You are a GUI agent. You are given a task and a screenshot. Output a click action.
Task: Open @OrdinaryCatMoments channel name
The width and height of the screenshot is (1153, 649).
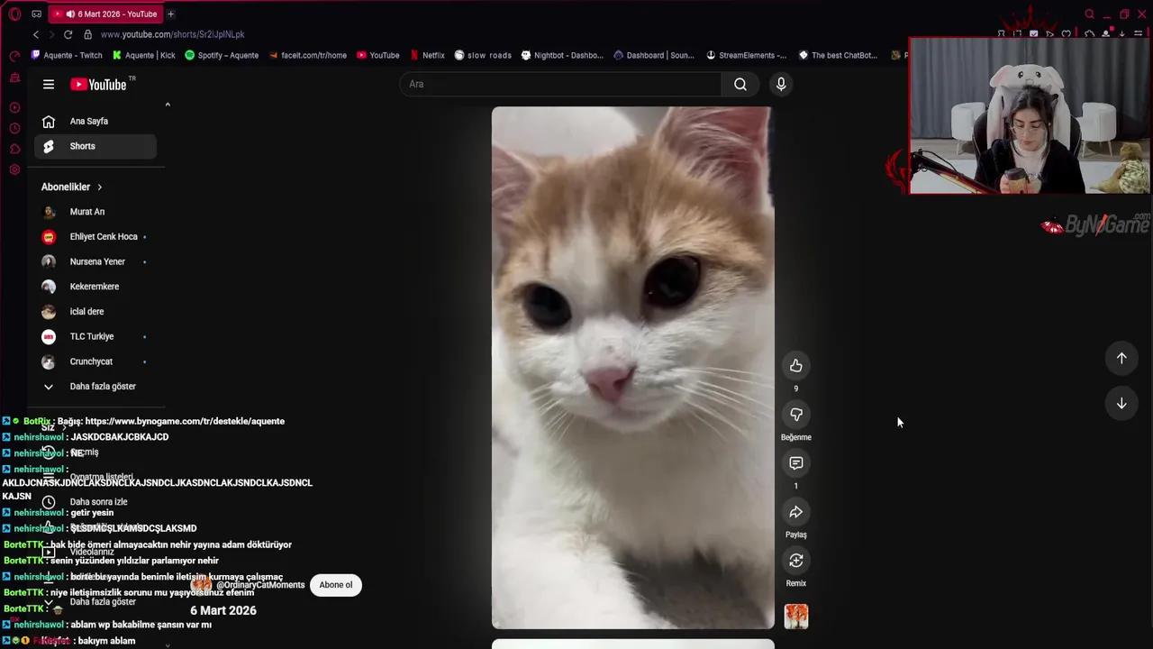(260, 585)
